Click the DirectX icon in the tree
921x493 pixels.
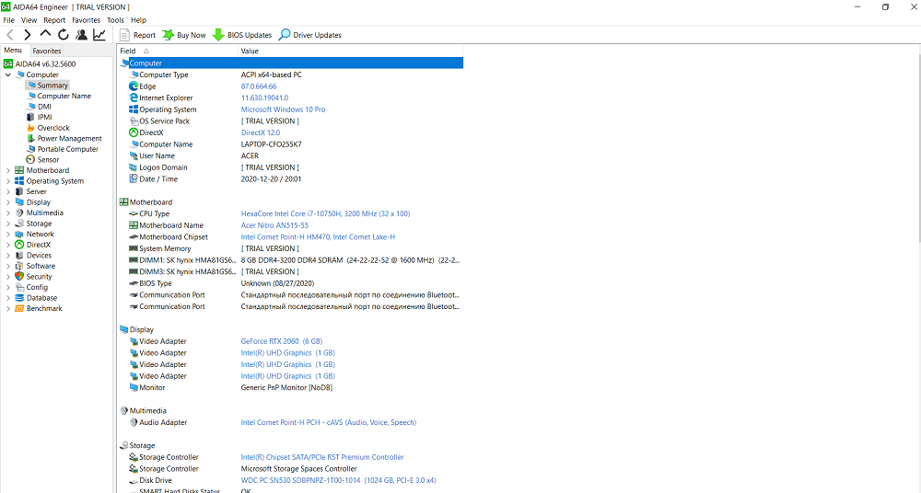[x=19, y=245]
